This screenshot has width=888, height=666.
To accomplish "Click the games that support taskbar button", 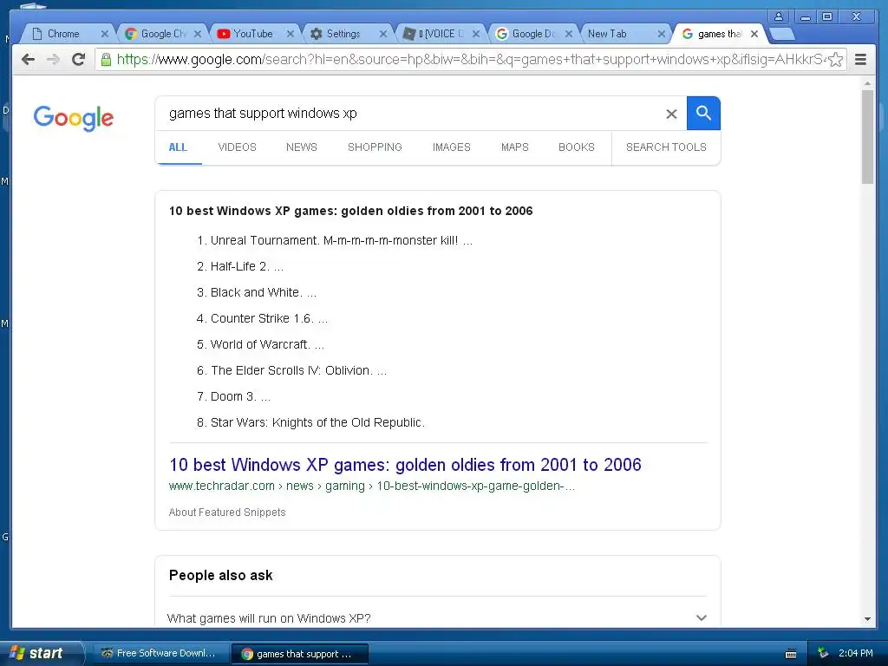I will (299, 654).
